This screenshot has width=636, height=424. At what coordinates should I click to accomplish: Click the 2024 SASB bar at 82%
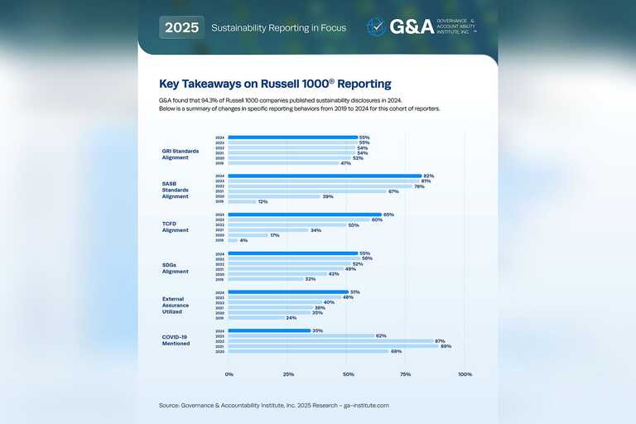click(324, 176)
